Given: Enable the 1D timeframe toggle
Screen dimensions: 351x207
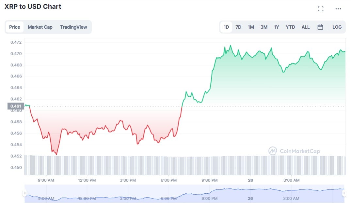Looking at the screenshot, I should coord(226,27).
